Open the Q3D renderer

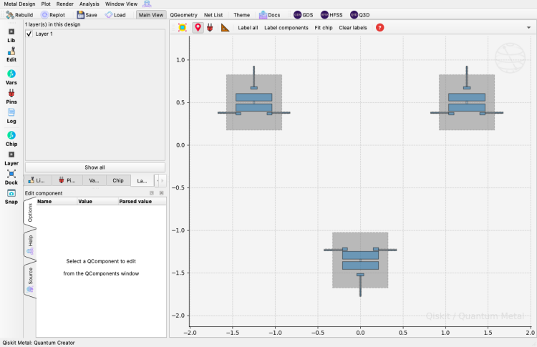pos(360,15)
